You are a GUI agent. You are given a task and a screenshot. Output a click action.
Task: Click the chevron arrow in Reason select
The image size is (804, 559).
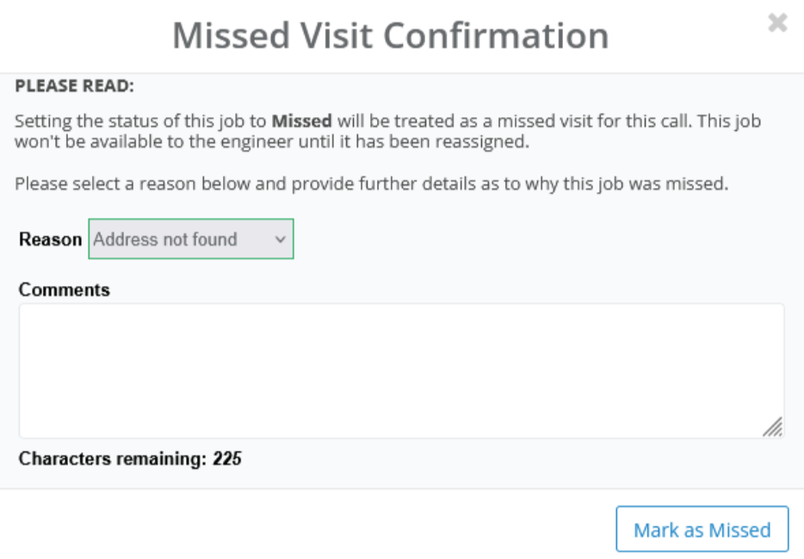280,240
